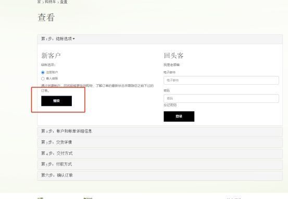Open the 家 home breadcrumb link
Screen dimensions: 288x199
coord(39,2)
